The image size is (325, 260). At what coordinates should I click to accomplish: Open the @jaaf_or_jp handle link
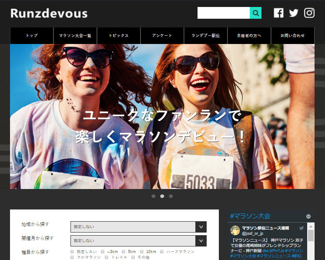pyautogui.click(x=252, y=233)
